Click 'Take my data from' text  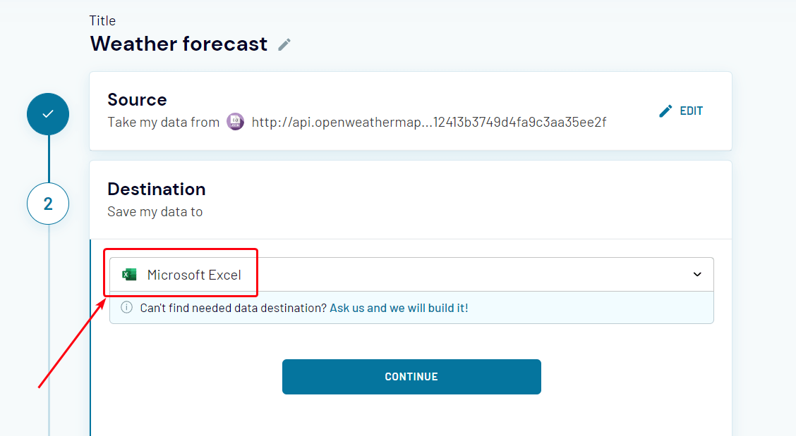(x=163, y=122)
